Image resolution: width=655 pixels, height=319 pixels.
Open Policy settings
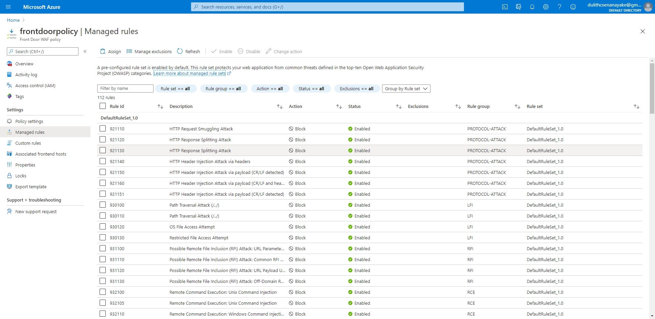click(29, 121)
